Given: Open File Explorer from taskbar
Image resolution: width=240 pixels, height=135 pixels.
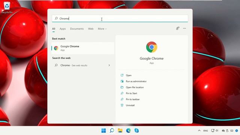Looking at the screenshot, I should pyautogui.click(x=120, y=130).
